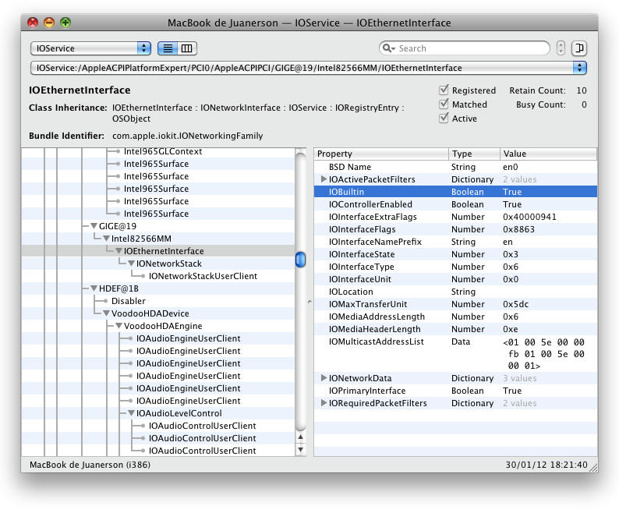Collapse the IOAudioLevelControl node
619x513 pixels.
(x=132, y=413)
